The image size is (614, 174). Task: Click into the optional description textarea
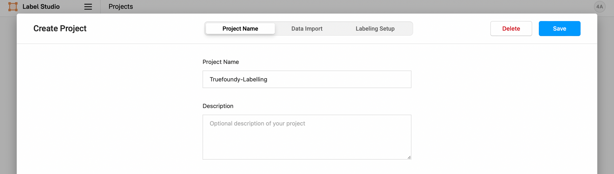coord(307,137)
